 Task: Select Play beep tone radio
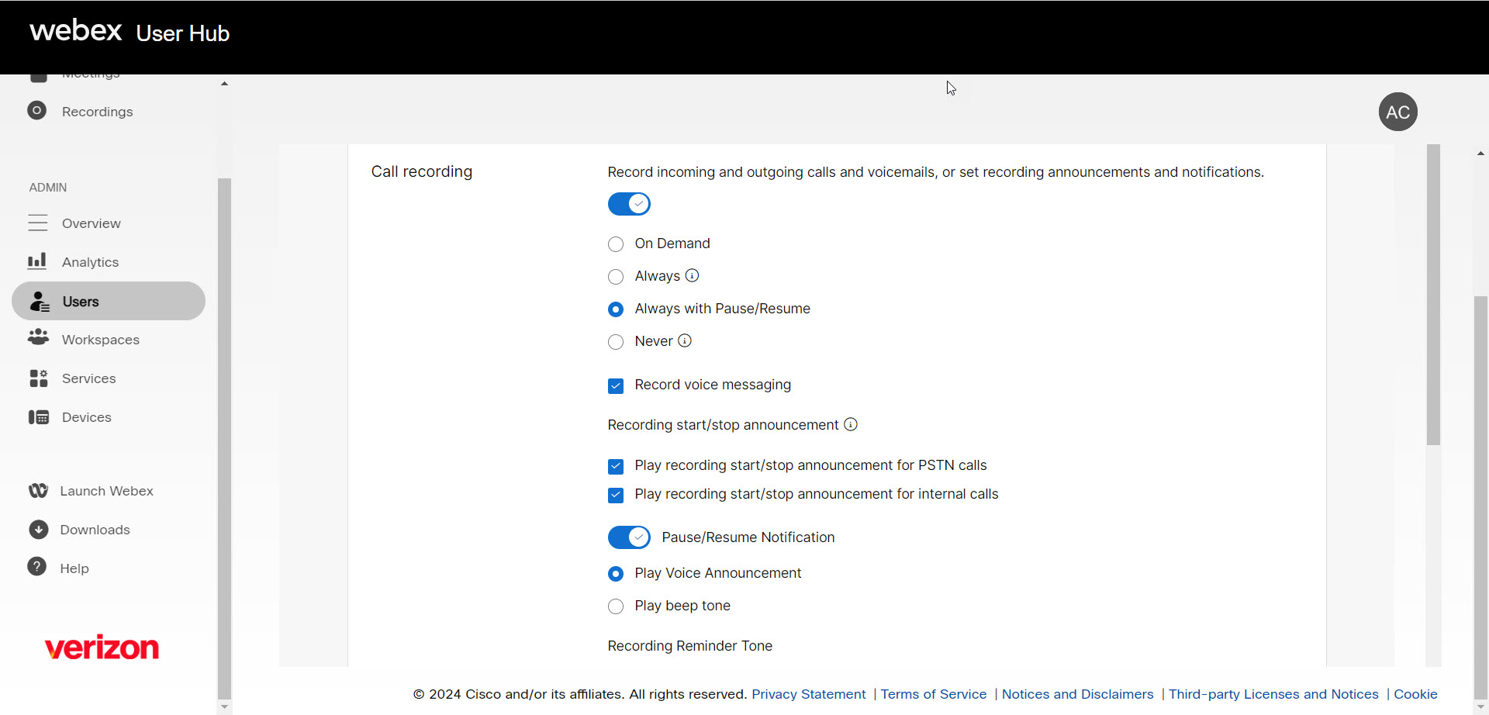[x=616, y=606]
